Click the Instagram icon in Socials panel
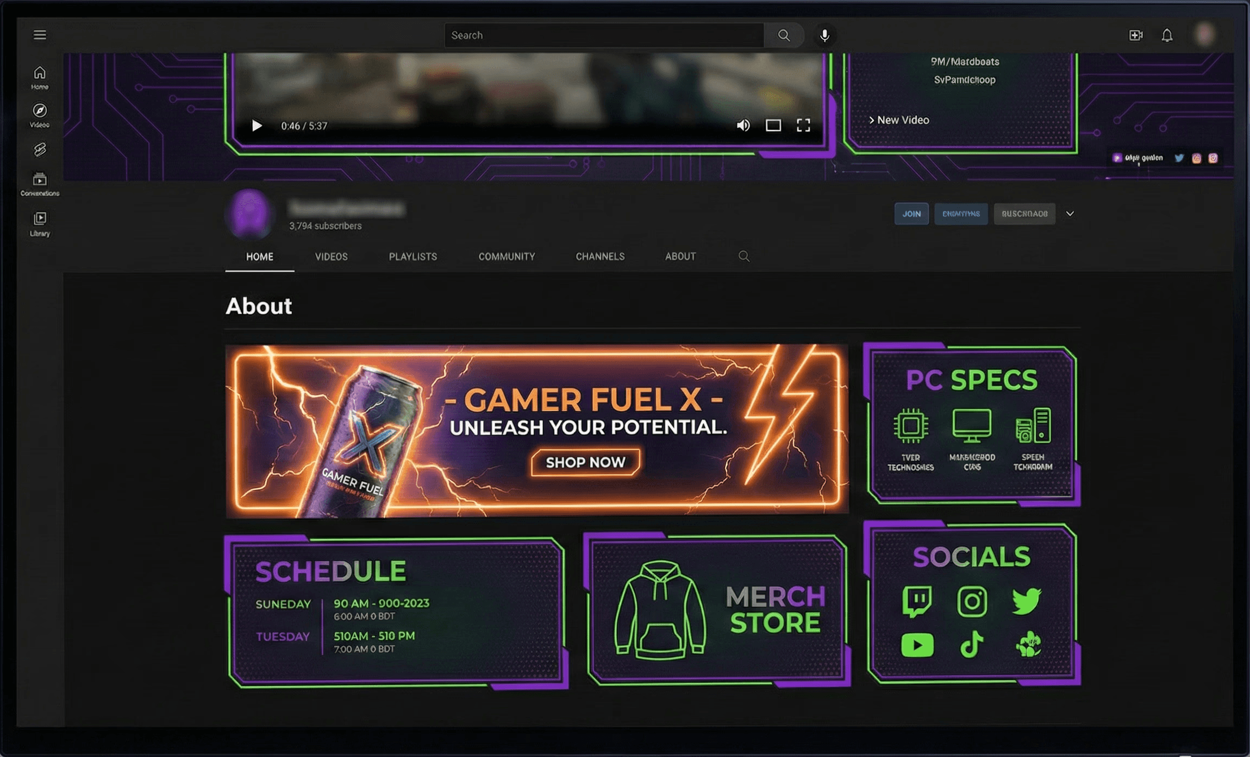 972,601
